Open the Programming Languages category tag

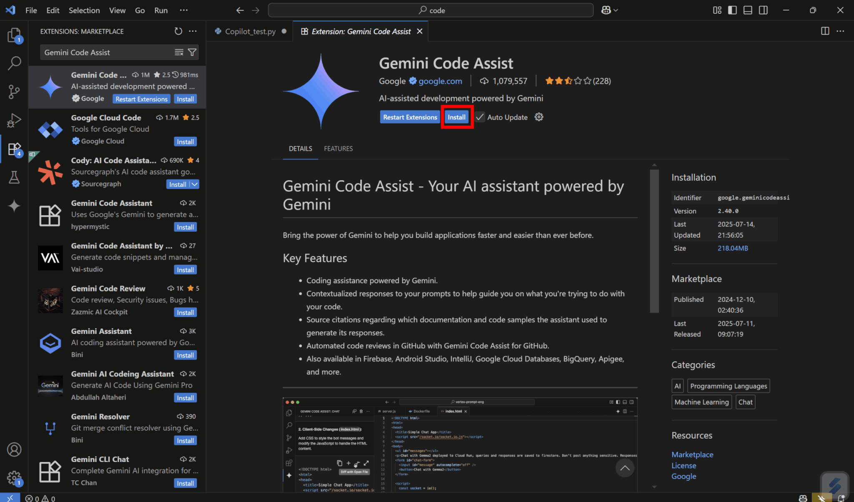[x=728, y=386]
